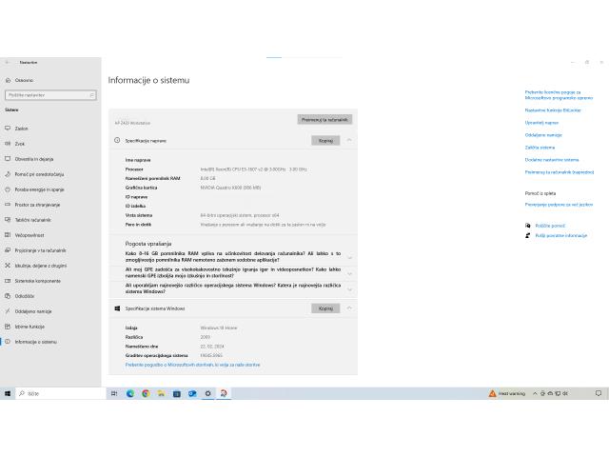Click the Sistemske komponente icon
Viewport: 609px width, 457px height.
coord(8,281)
